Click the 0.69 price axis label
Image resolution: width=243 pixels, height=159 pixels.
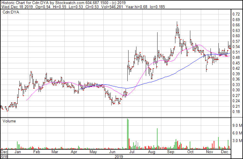(x=236, y=20)
